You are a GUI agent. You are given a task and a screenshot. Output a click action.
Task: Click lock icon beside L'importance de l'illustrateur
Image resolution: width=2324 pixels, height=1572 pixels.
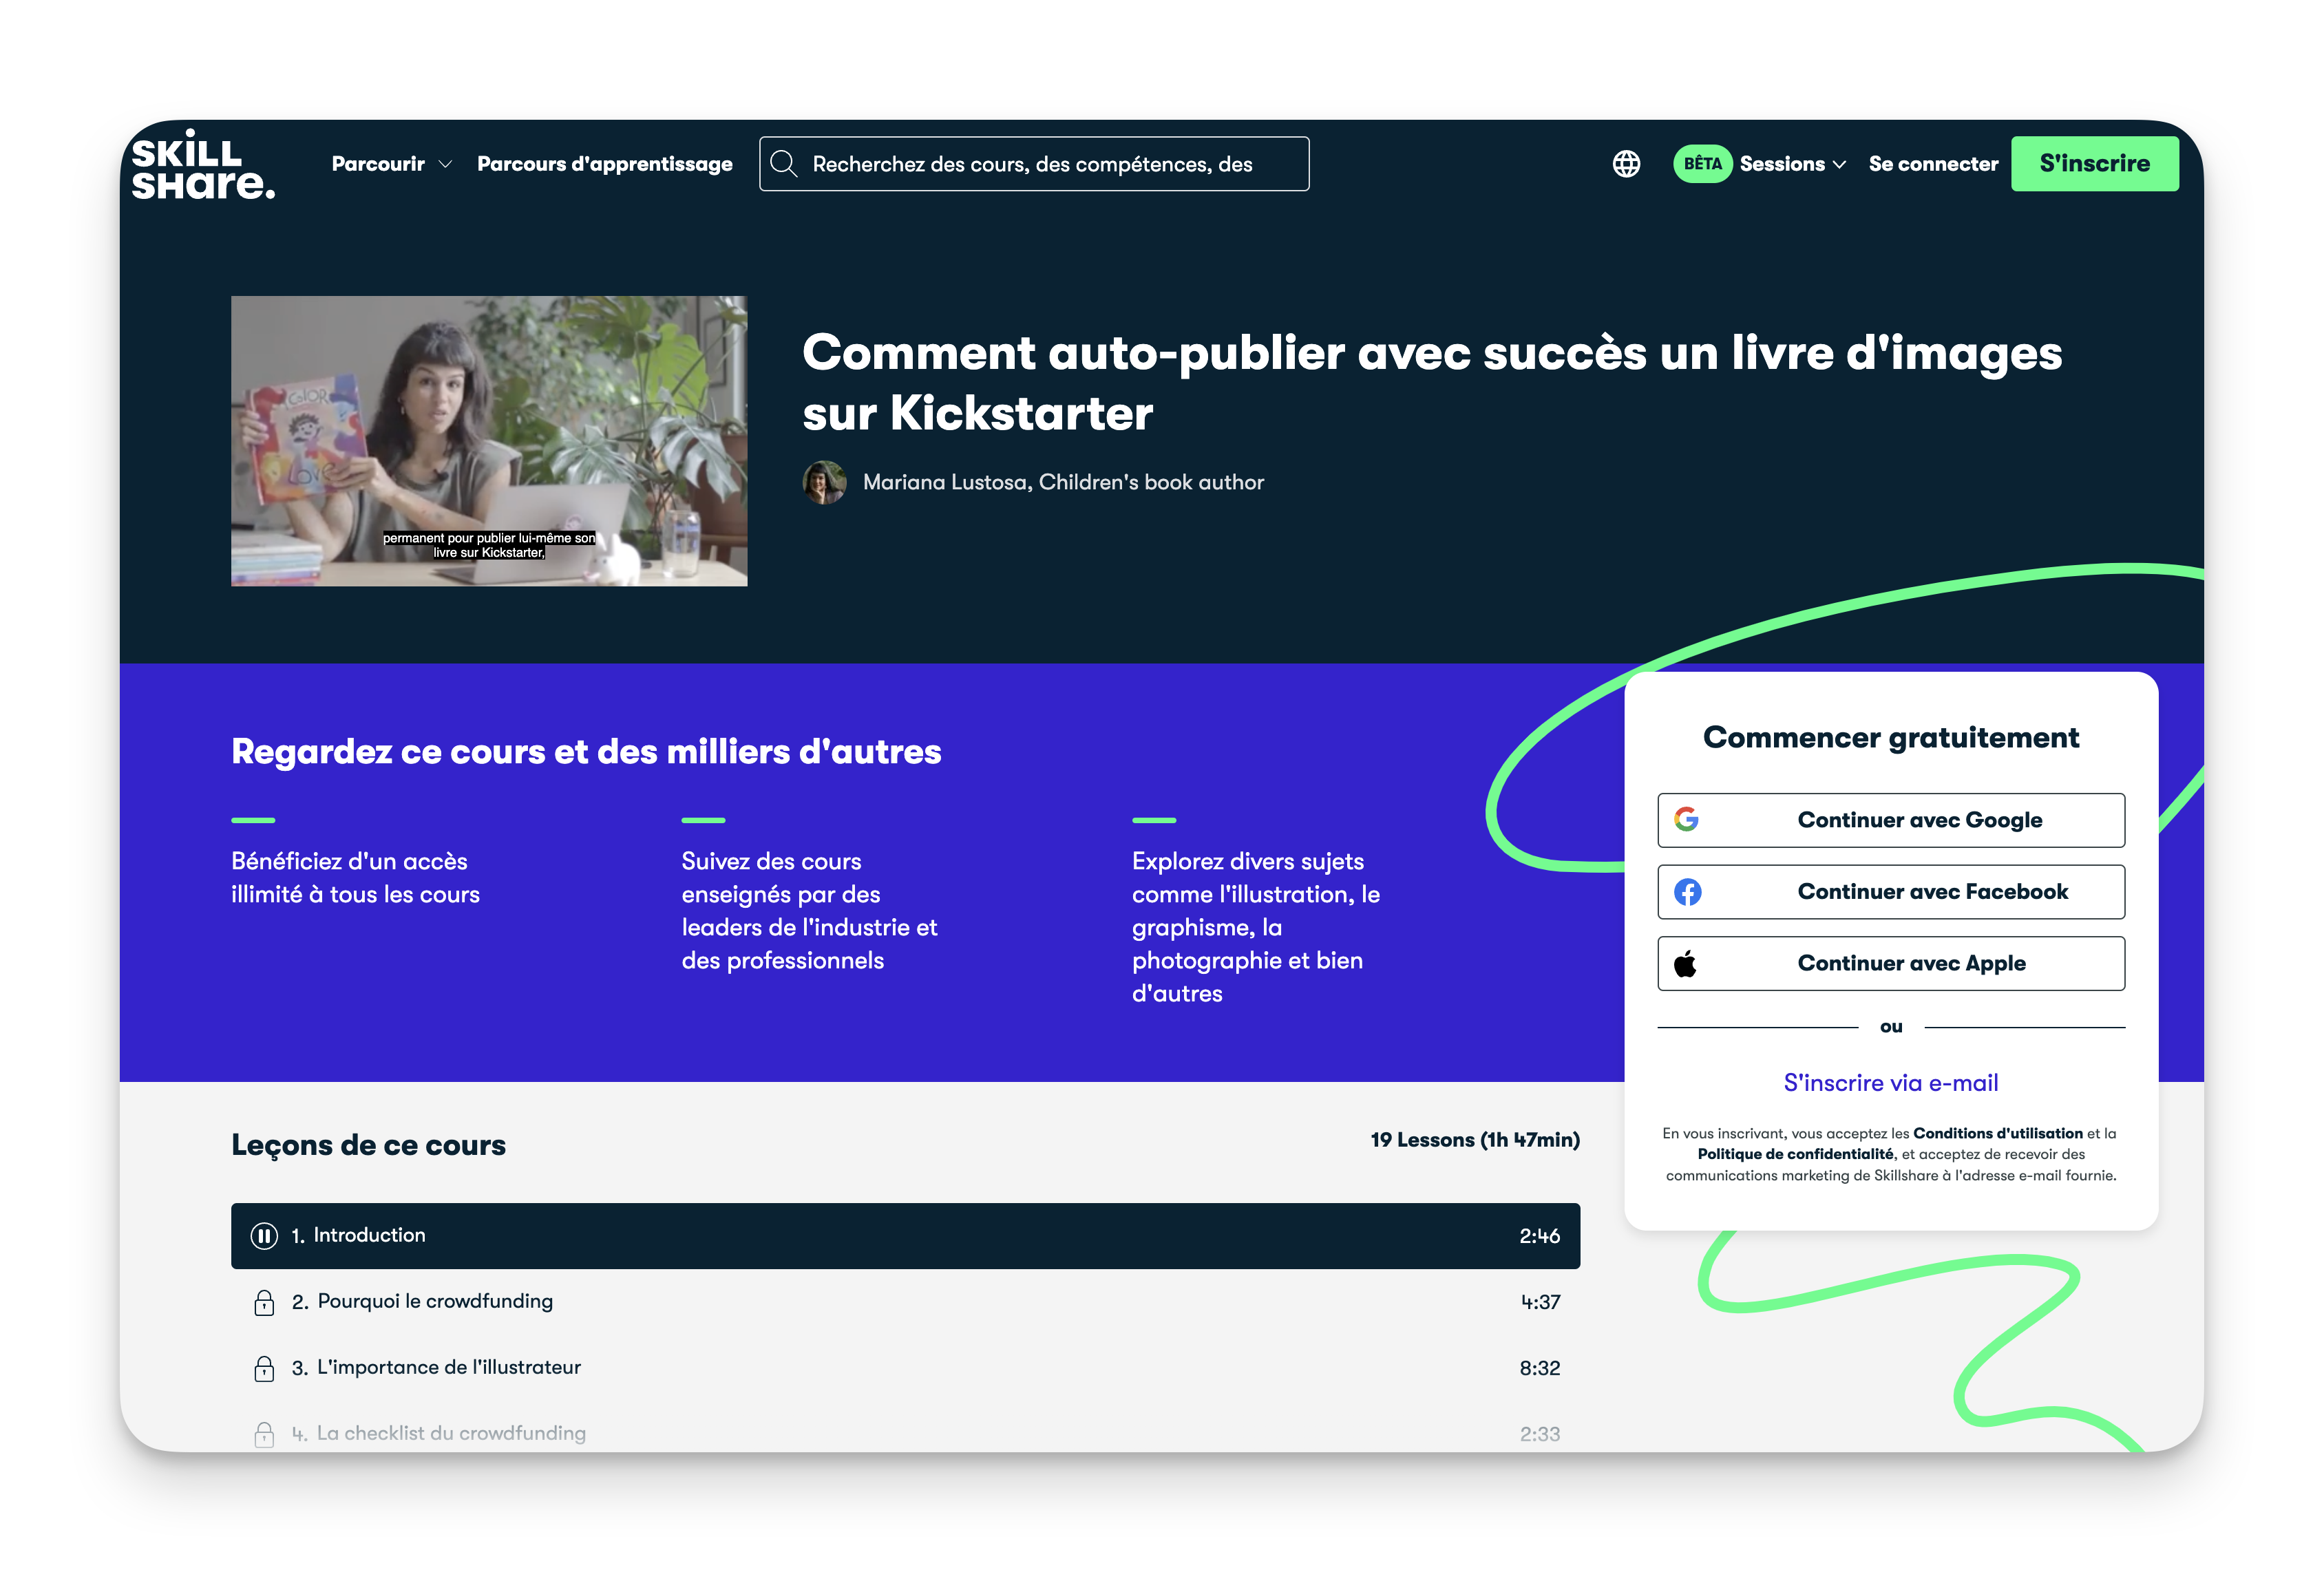pyautogui.click(x=264, y=1368)
